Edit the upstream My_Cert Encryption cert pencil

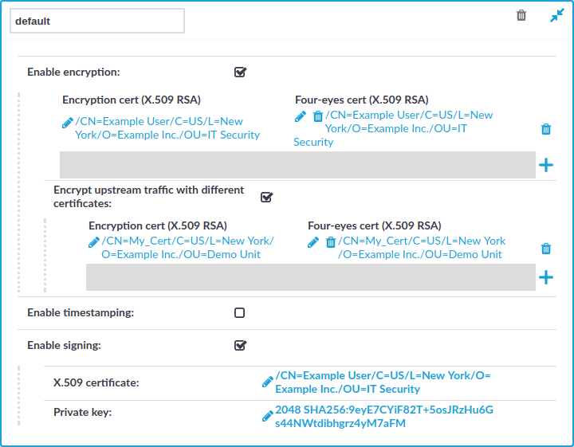(x=94, y=242)
